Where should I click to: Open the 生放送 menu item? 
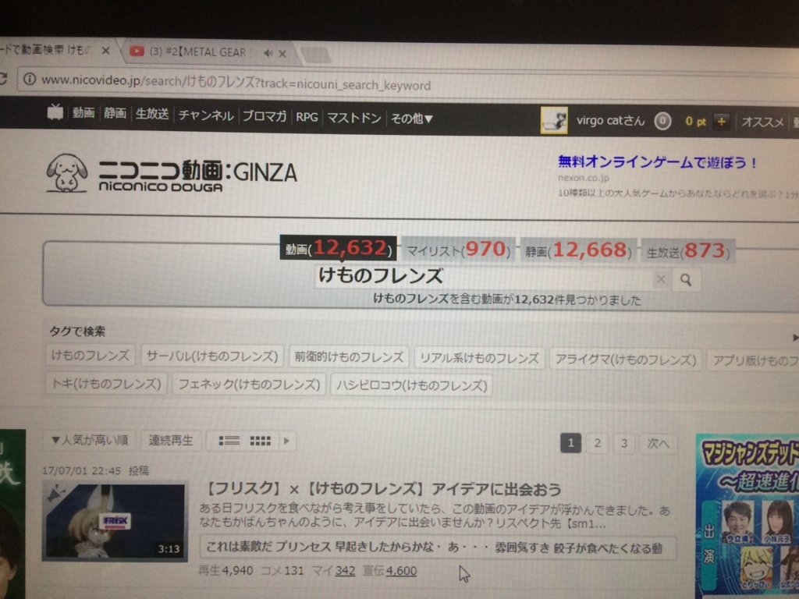click(x=152, y=114)
